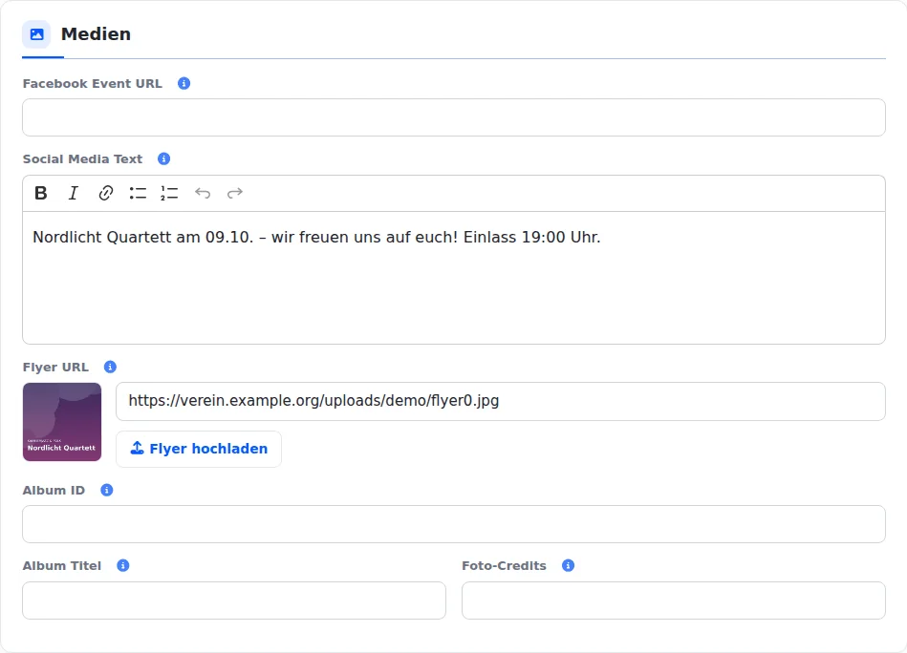Click the Flyer hochladen button

(199, 449)
